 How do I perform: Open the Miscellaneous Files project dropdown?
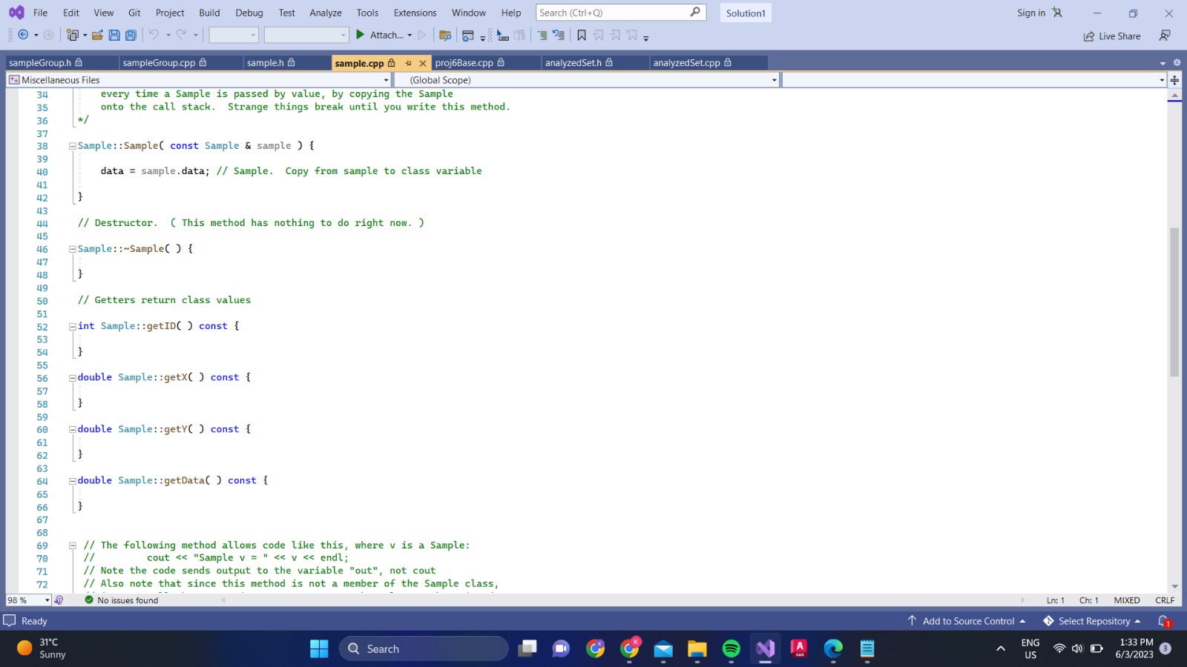pyautogui.click(x=385, y=79)
